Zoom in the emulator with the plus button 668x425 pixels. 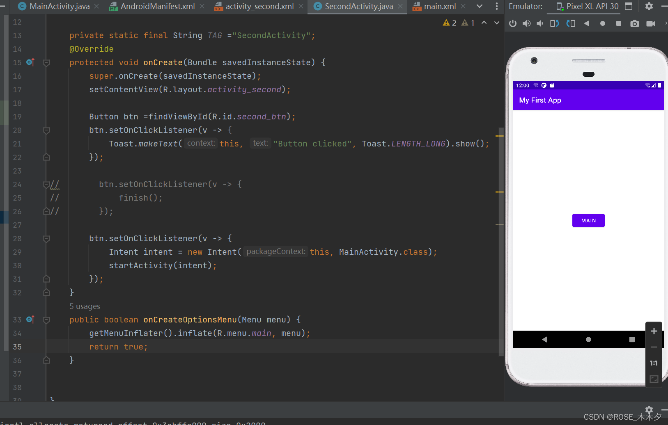[x=654, y=331]
